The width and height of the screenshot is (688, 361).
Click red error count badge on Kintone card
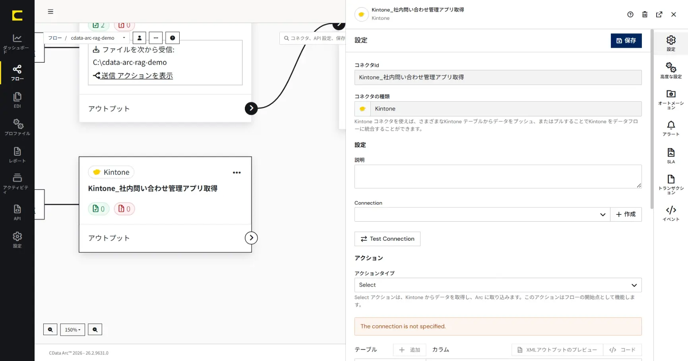point(124,209)
